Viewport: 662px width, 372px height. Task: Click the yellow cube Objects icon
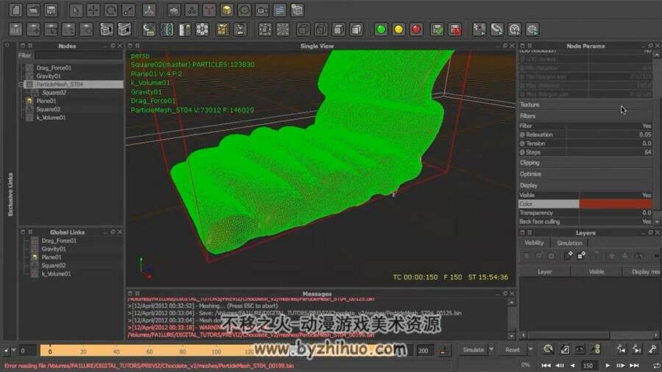coord(227,10)
